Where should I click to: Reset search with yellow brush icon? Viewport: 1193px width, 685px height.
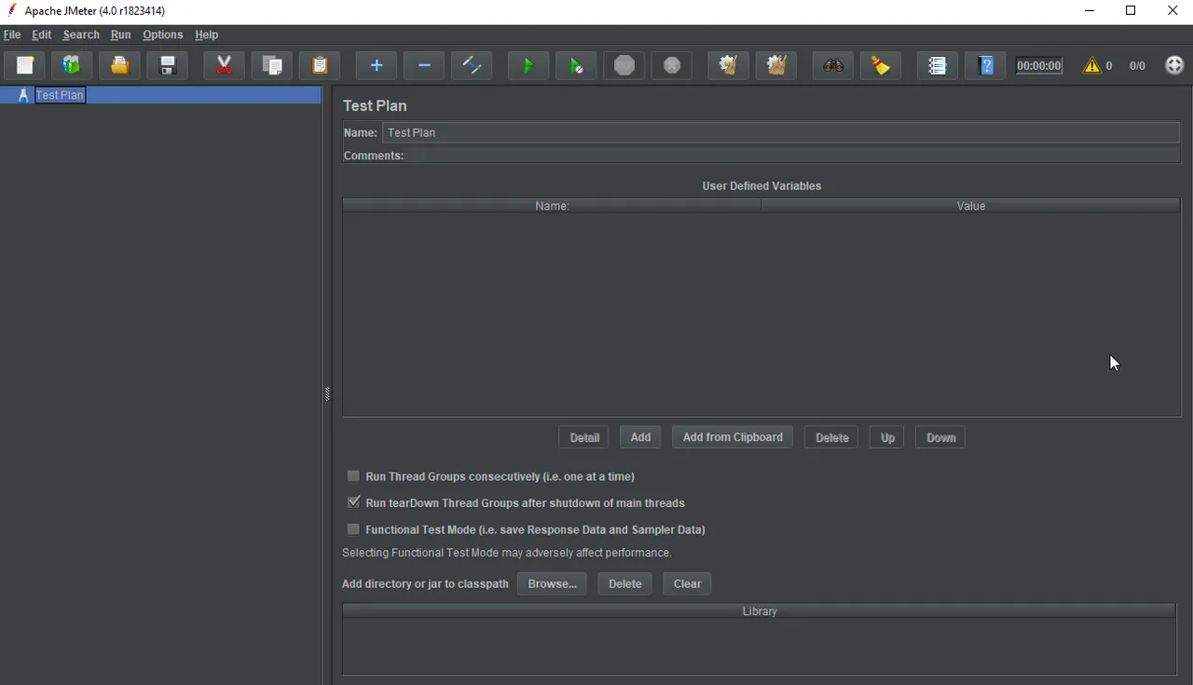click(881, 65)
